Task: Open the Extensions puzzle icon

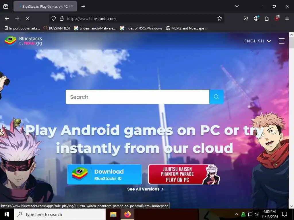Action: pos(266,18)
